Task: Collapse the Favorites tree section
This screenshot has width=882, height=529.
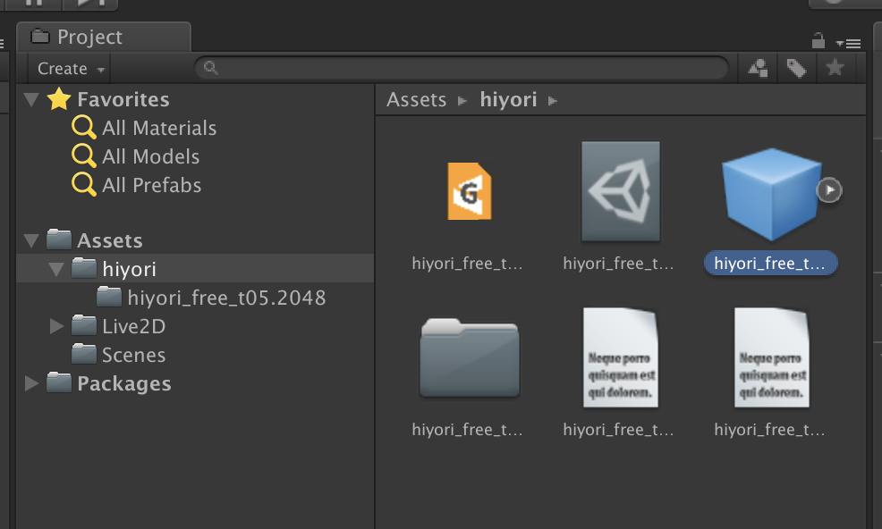Action: click(32, 99)
